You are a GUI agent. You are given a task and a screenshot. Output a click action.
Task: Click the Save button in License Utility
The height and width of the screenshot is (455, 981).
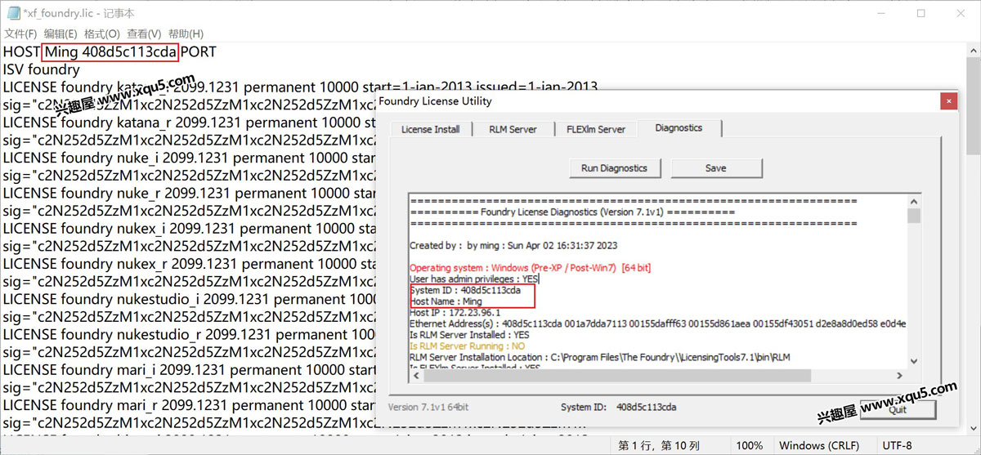(x=715, y=168)
